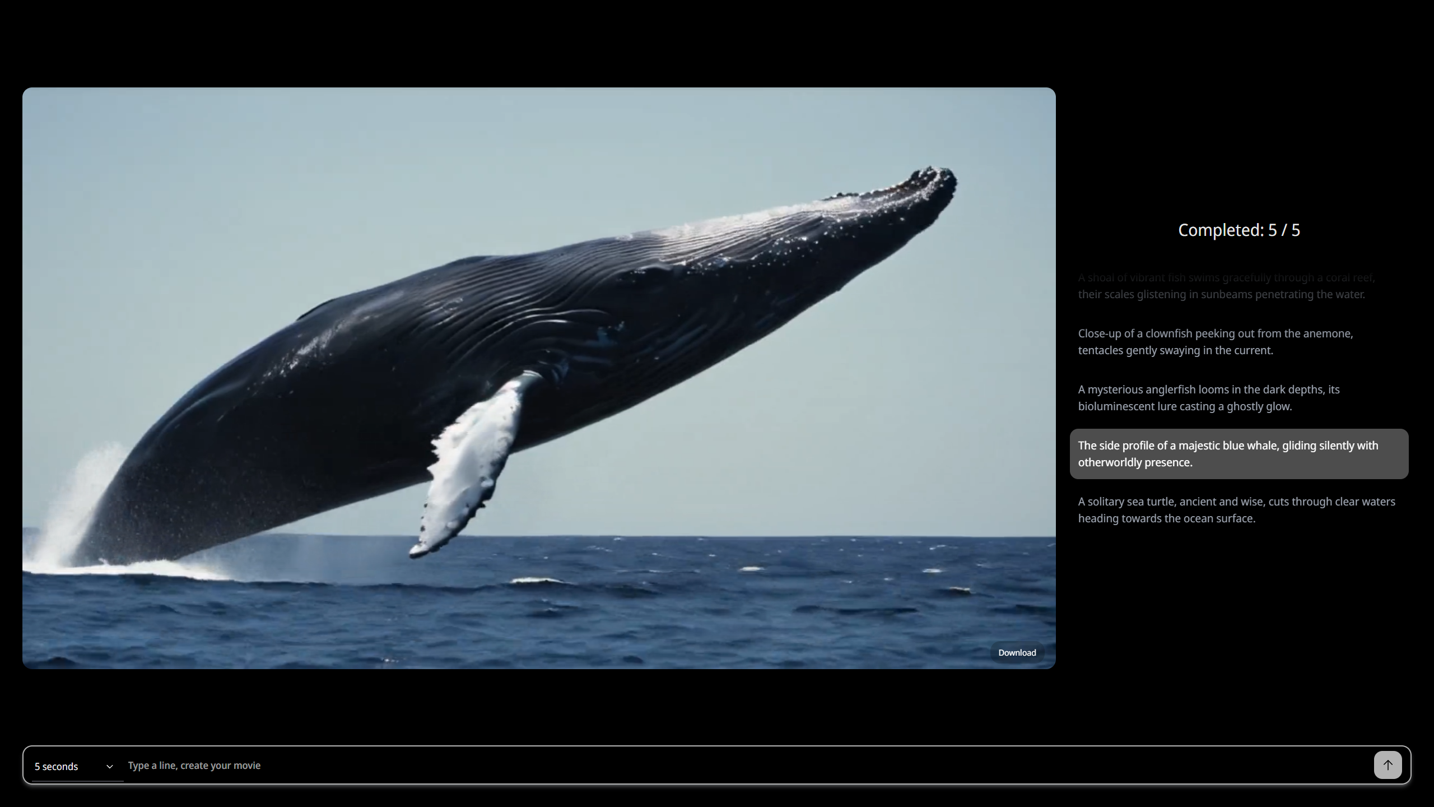The height and width of the screenshot is (807, 1434).
Task: Click 'bioluminescent lure casting a ghostly glow' line
Action: (1184, 407)
